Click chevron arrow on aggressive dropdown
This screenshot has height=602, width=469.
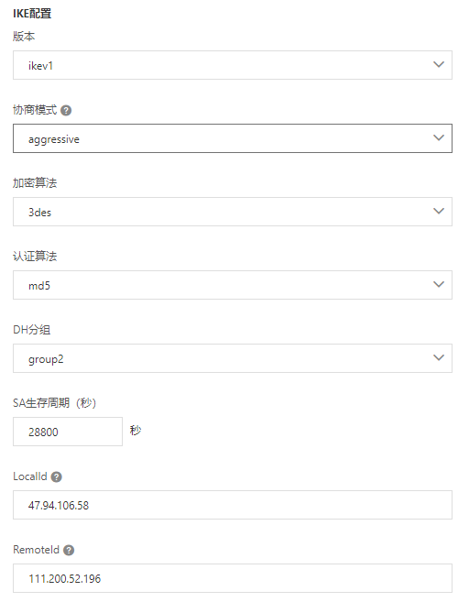coord(439,137)
